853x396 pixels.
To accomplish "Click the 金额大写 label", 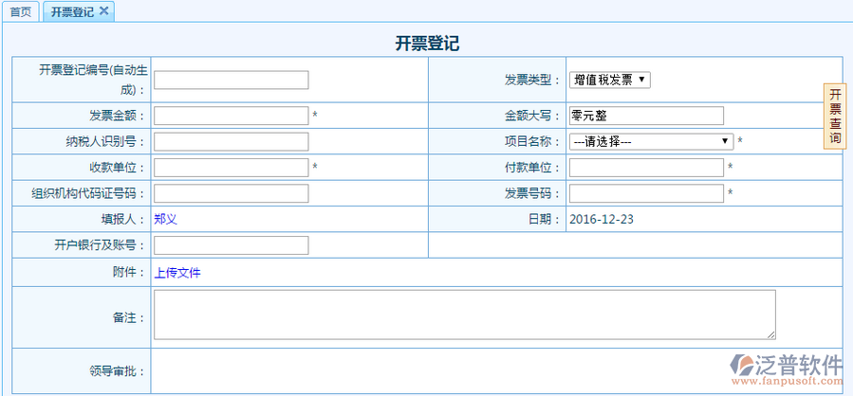I will tap(532, 116).
